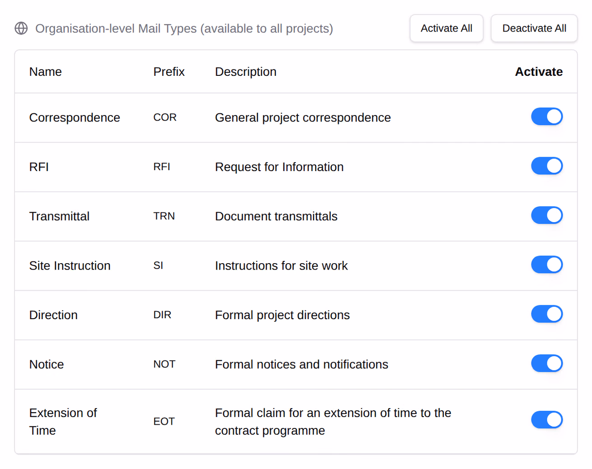Click the Direction name cell
The height and width of the screenshot is (469, 592).
click(x=53, y=315)
